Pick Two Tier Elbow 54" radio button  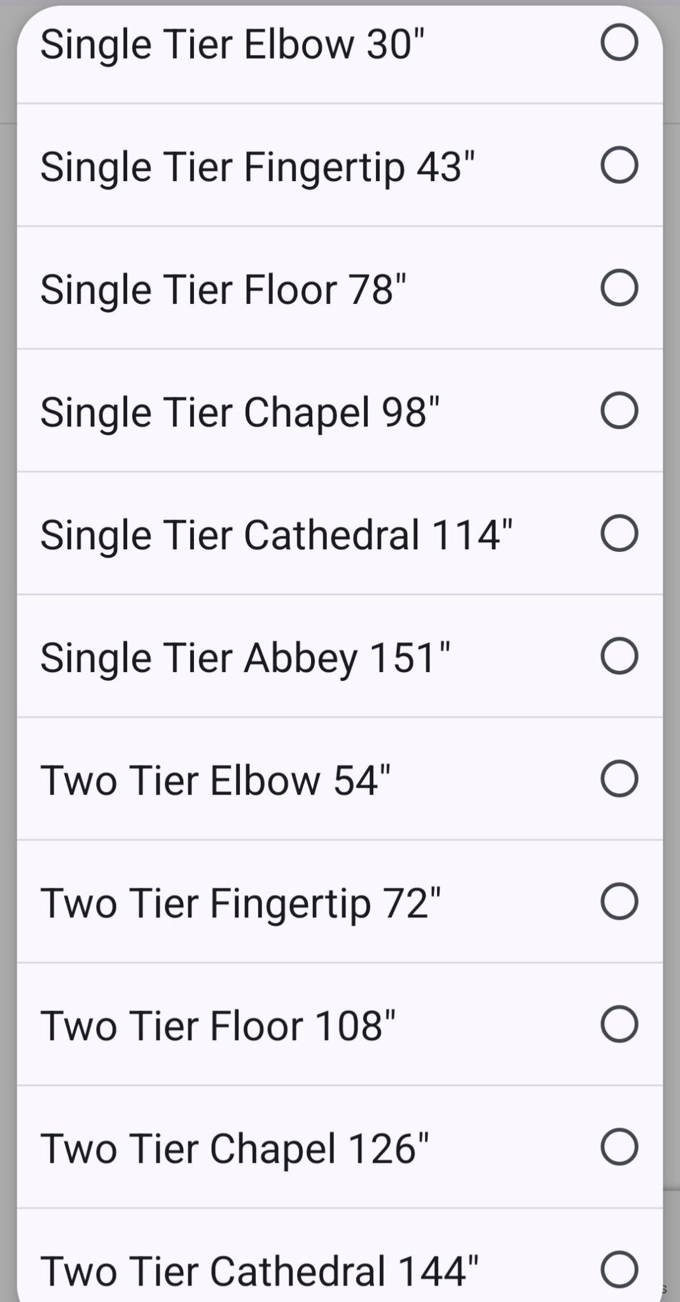tap(619, 779)
